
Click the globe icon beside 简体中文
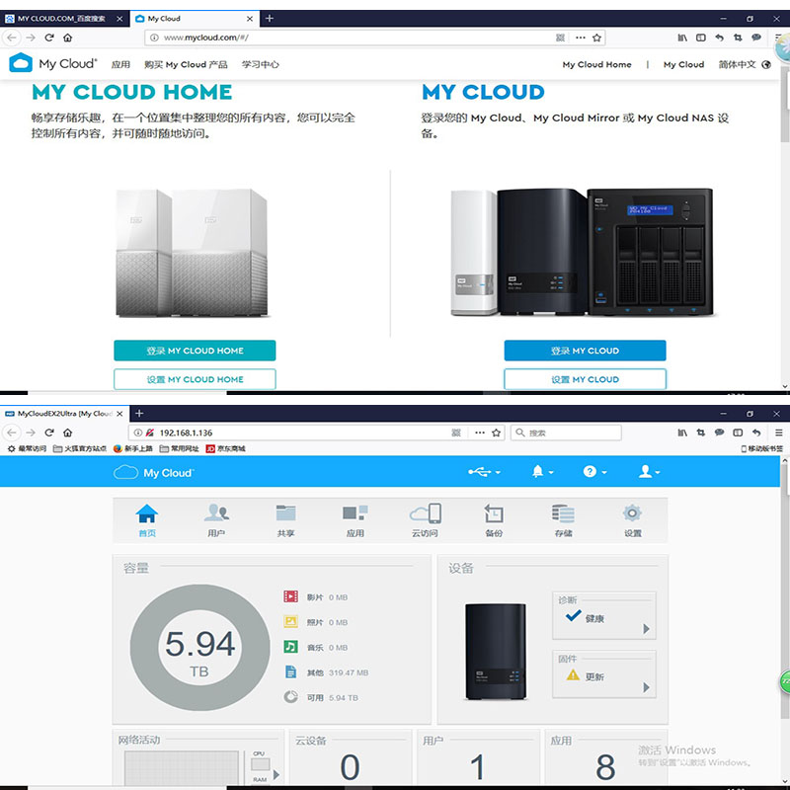[766, 64]
